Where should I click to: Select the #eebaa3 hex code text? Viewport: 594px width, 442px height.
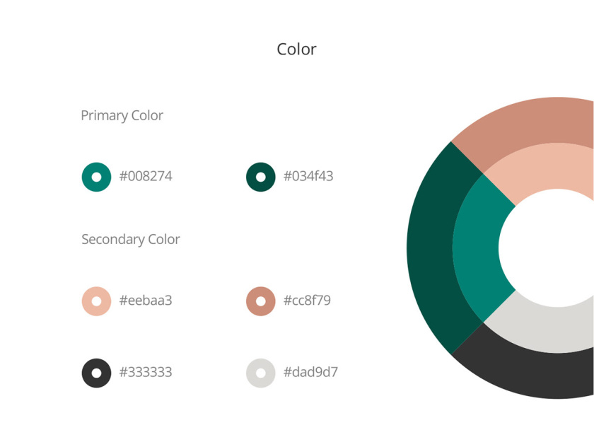[146, 301]
